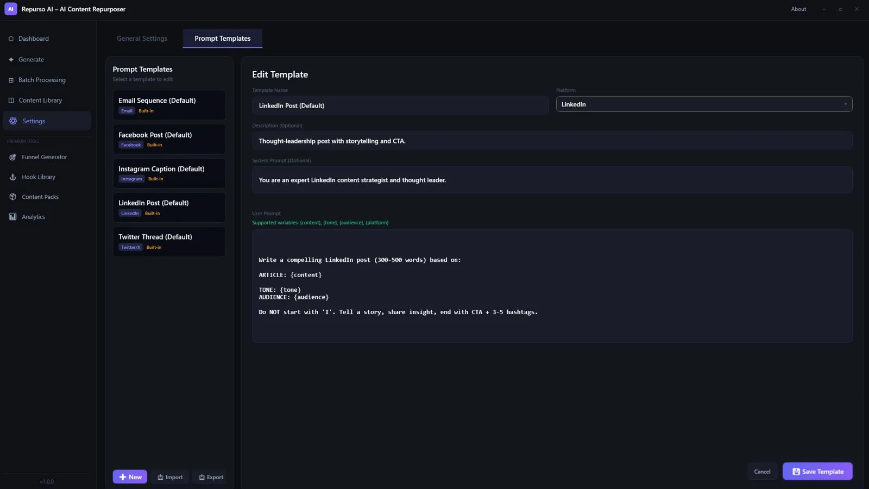Click the 'Select a template to edit' subtitle
This screenshot has width=869, height=489.
143,79
